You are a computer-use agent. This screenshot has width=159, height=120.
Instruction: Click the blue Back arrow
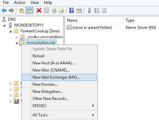[4, 11]
